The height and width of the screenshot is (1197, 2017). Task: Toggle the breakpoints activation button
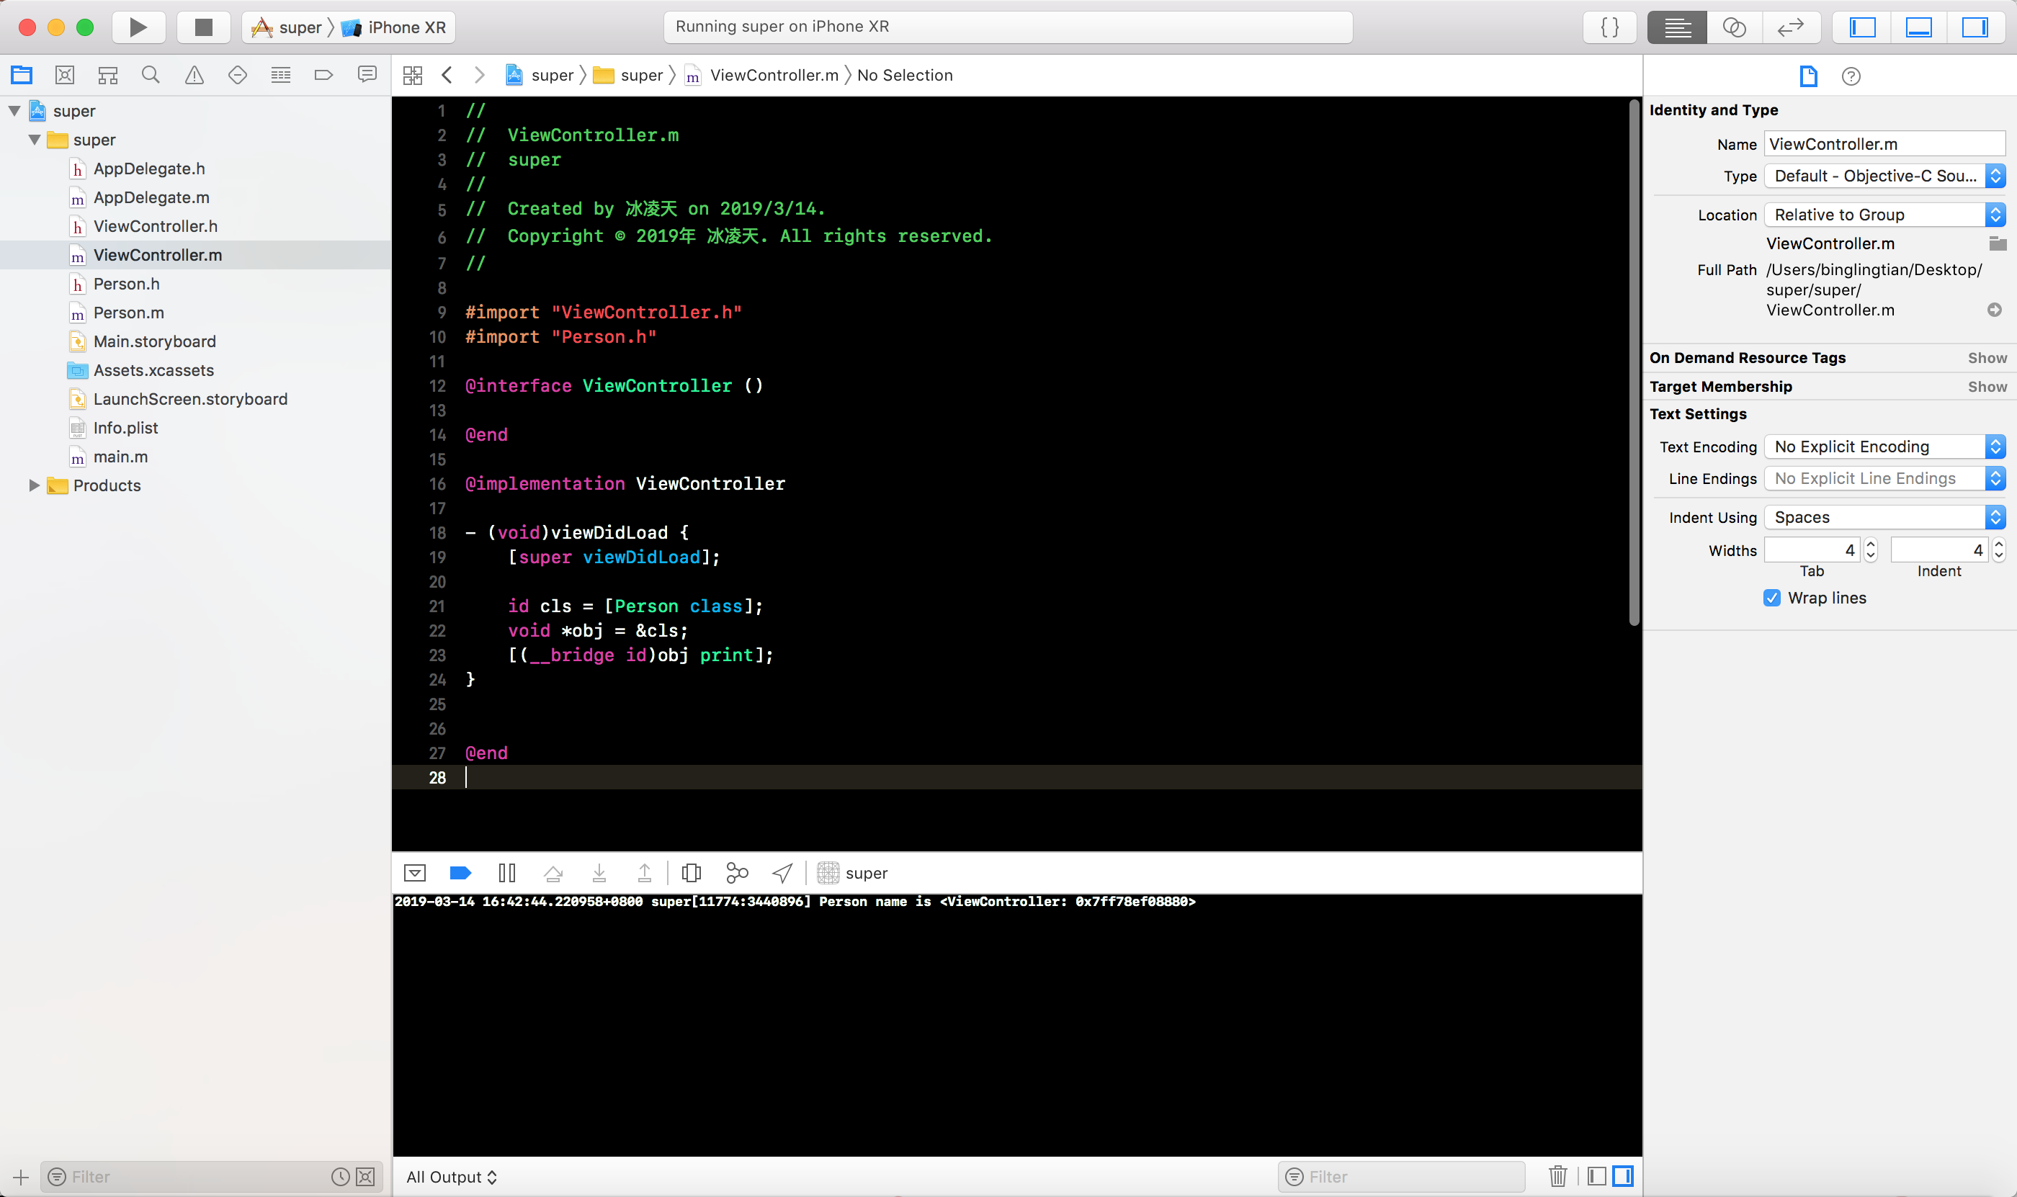(460, 873)
